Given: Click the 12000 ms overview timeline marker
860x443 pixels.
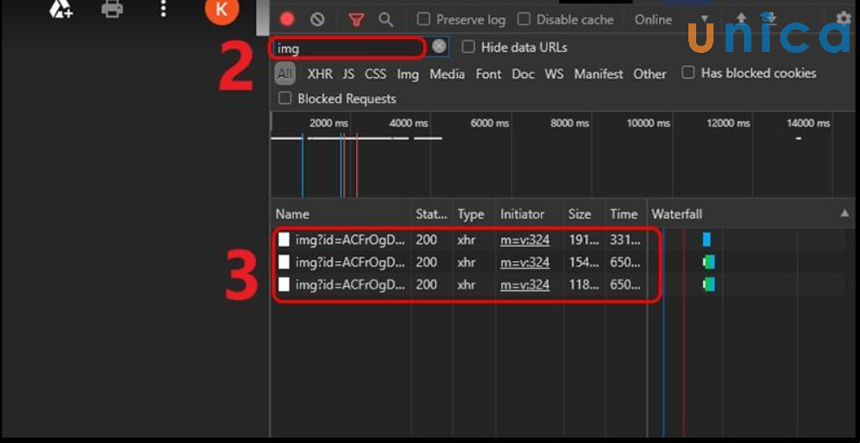Looking at the screenshot, I should [x=728, y=123].
